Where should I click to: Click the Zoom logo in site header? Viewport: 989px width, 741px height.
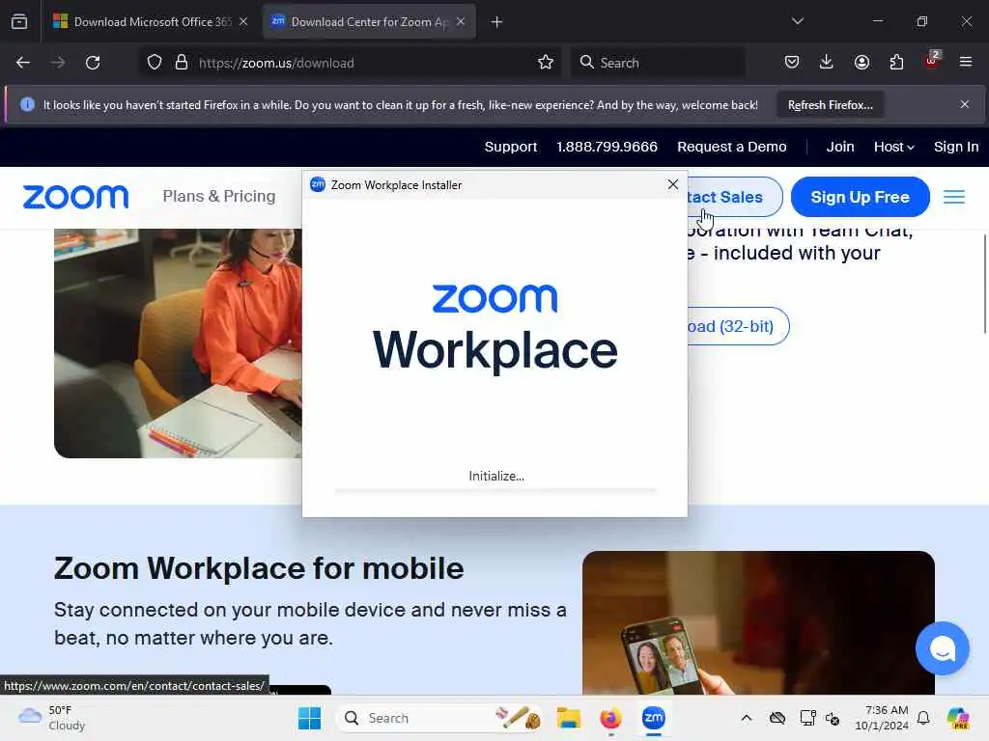coord(75,197)
